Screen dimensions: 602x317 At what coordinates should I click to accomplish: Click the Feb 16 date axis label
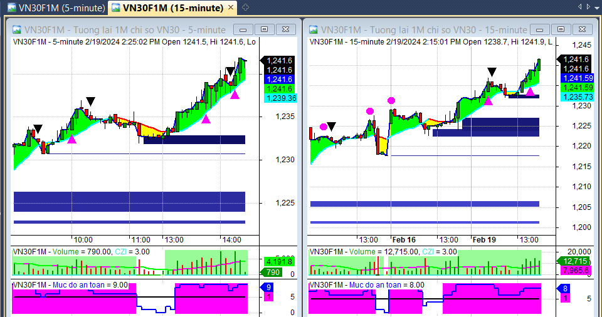pyautogui.click(x=404, y=240)
